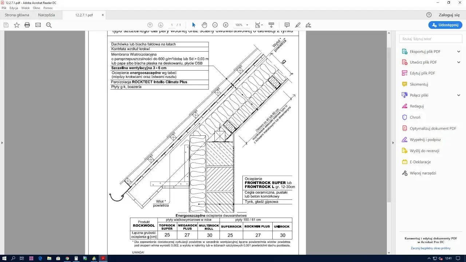466x262 pixels.
Task: Click the Chroń shield icon
Action: tap(404, 117)
